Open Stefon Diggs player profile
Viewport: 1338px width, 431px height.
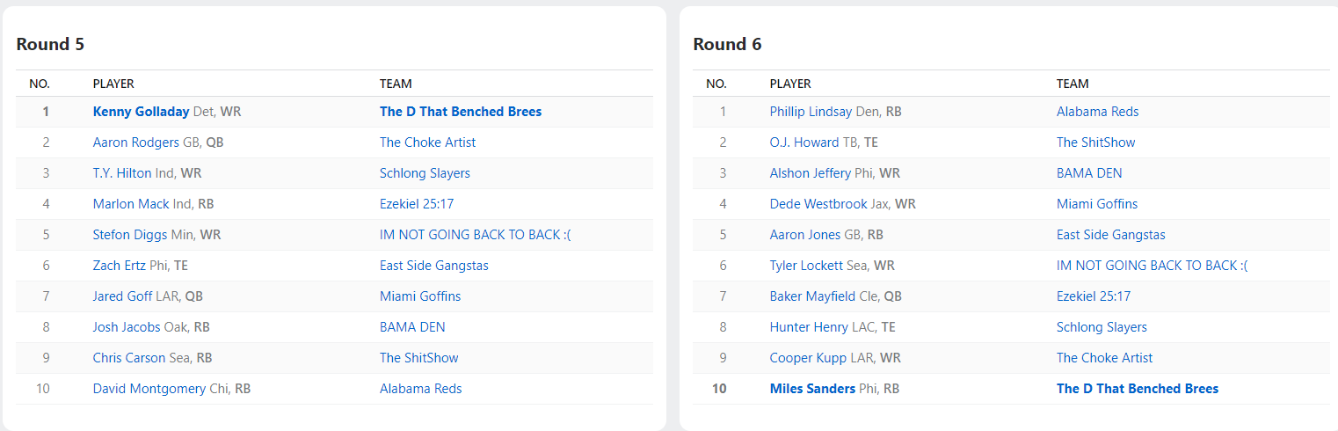(131, 235)
